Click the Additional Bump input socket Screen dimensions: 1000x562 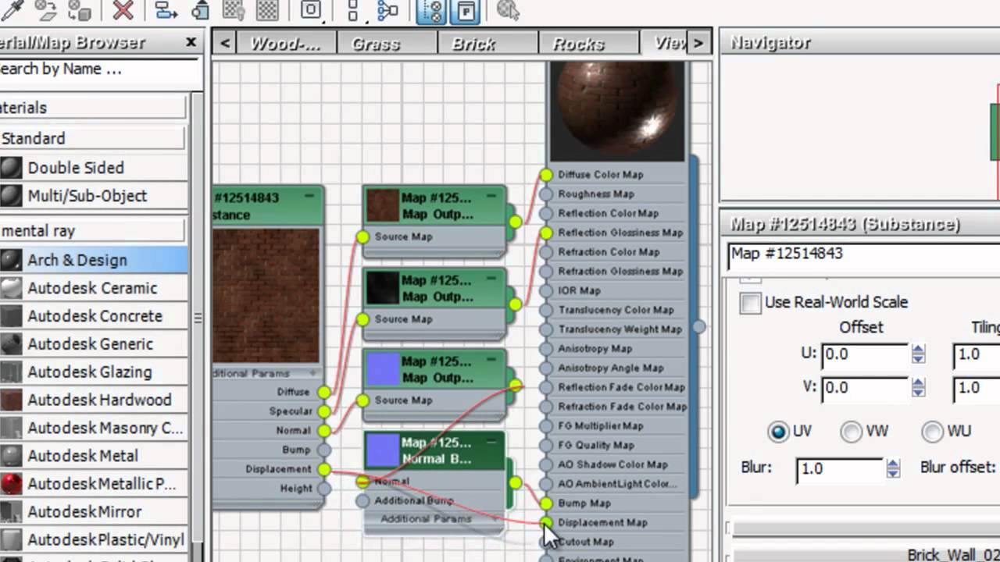coord(362,501)
